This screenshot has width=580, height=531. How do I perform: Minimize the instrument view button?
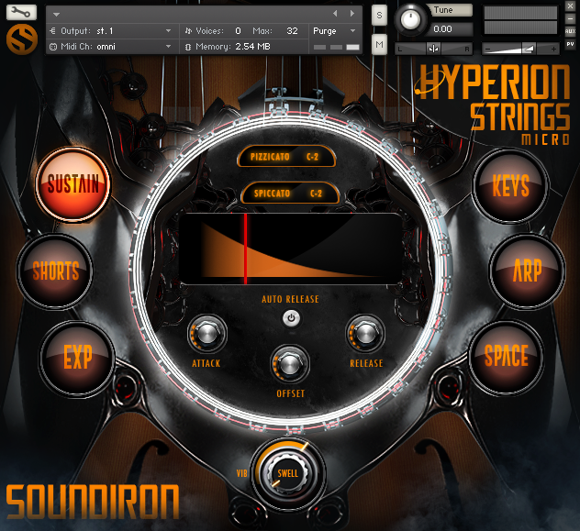(x=570, y=19)
